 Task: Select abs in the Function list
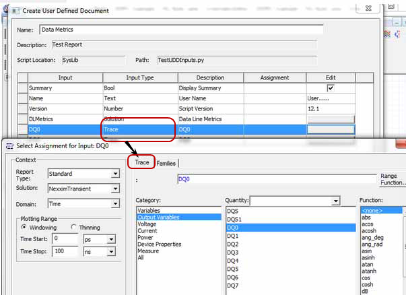click(x=366, y=218)
